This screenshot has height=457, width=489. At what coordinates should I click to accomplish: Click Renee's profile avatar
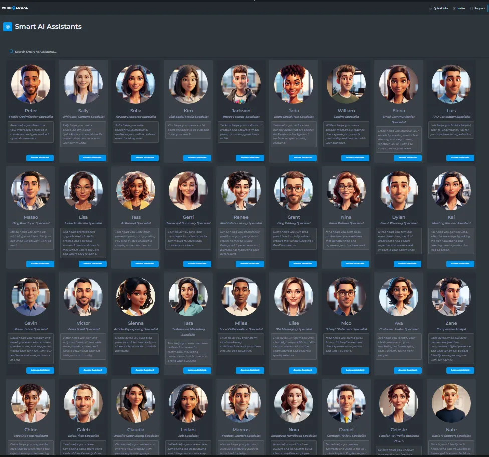(241, 191)
